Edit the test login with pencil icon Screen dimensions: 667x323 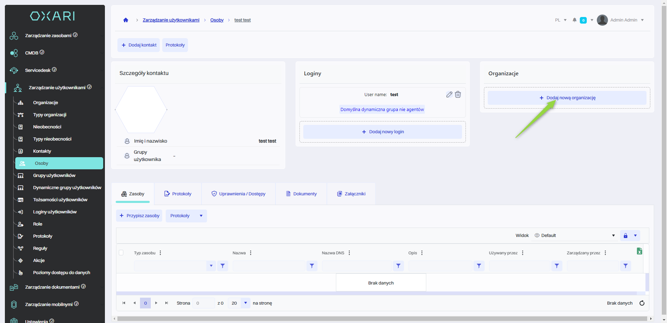pos(449,94)
